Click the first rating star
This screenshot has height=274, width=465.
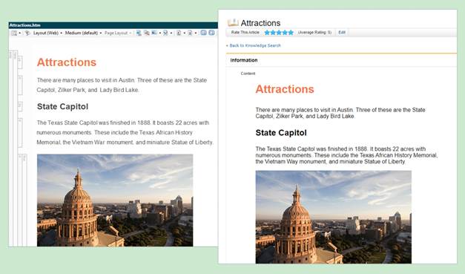click(x=267, y=33)
